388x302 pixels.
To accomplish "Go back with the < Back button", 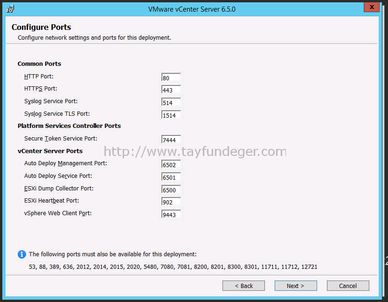I will click(x=243, y=286).
